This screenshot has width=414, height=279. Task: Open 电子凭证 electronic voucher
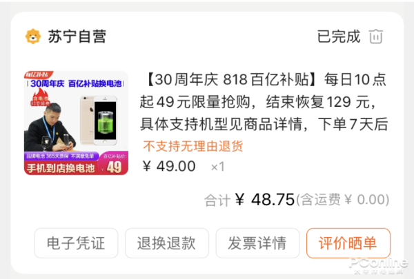(76, 243)
